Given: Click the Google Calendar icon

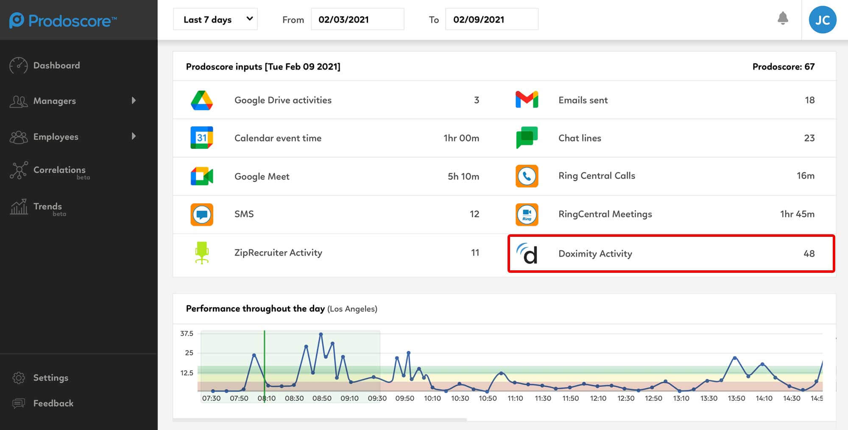Looking at the screenshot, I should [x=202, y=138].
